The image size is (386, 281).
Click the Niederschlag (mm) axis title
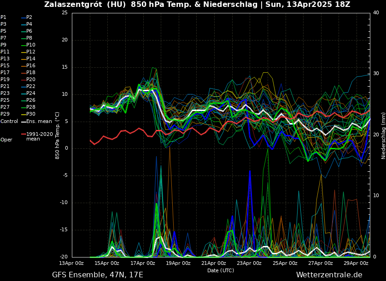pyautogui.click(x=383, y=135)
